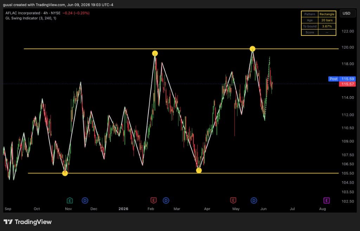Click the 110.50 price axis label

(348, 128)
